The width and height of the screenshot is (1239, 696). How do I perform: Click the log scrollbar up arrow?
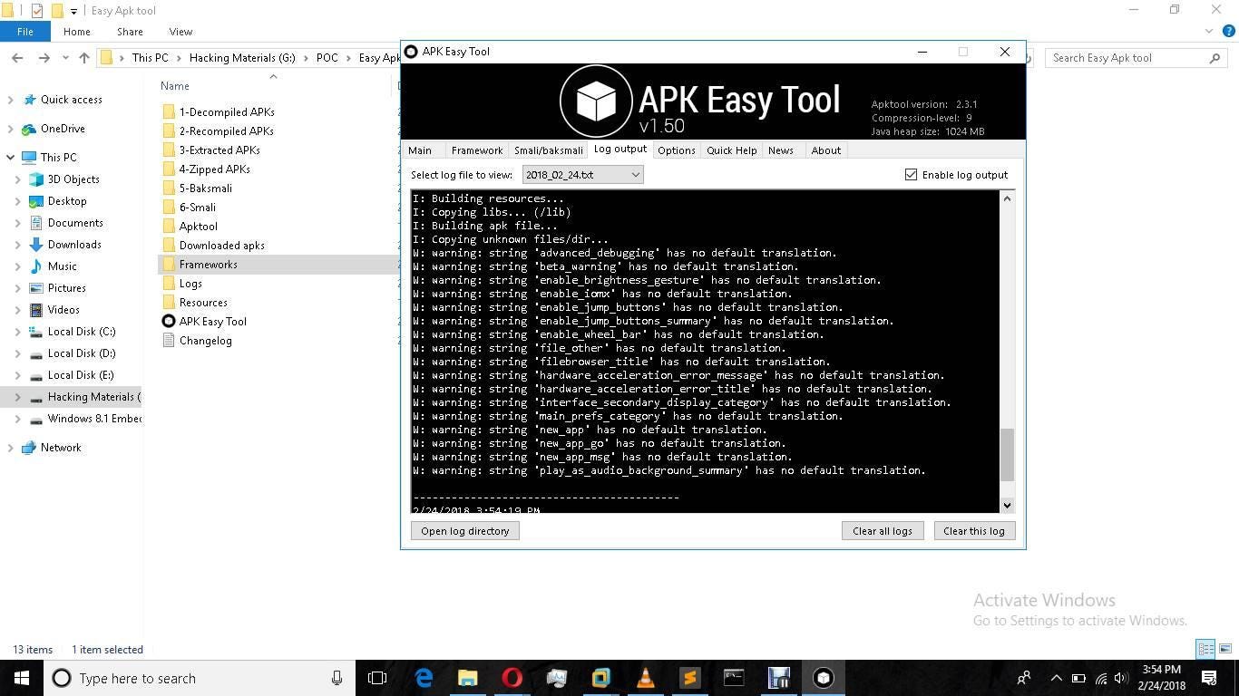tap(1007, 198)
